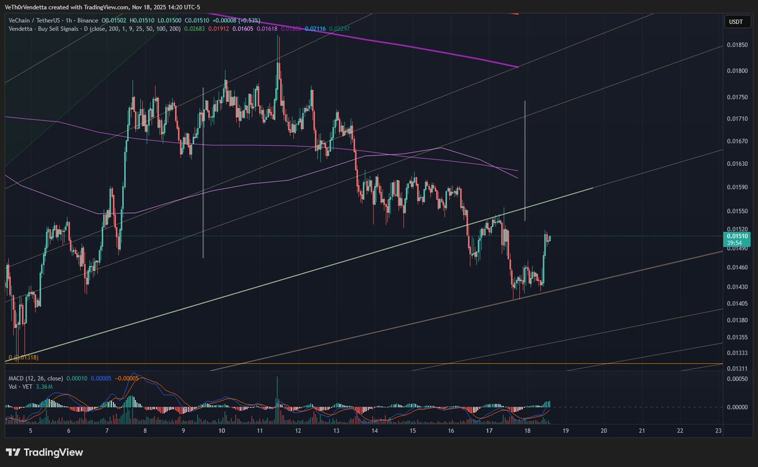The width and height of the screenshot is (758, 467).
Task: Click the 0.01670 price axis label
Action: tap(737, 141)
